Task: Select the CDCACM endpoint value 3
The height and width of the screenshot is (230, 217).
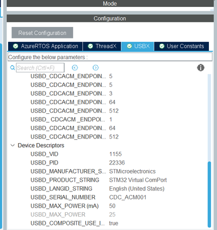Action: [111, 94]
